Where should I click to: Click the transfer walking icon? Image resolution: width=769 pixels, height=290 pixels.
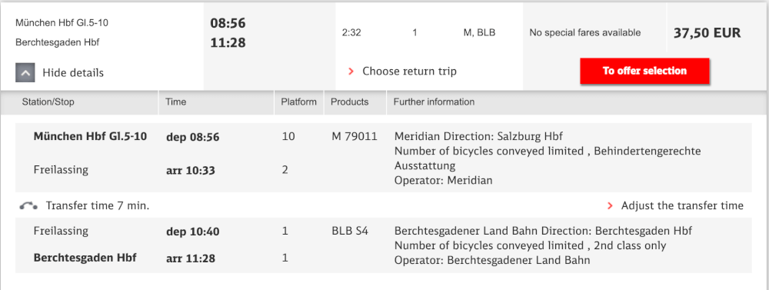point(28,206)
